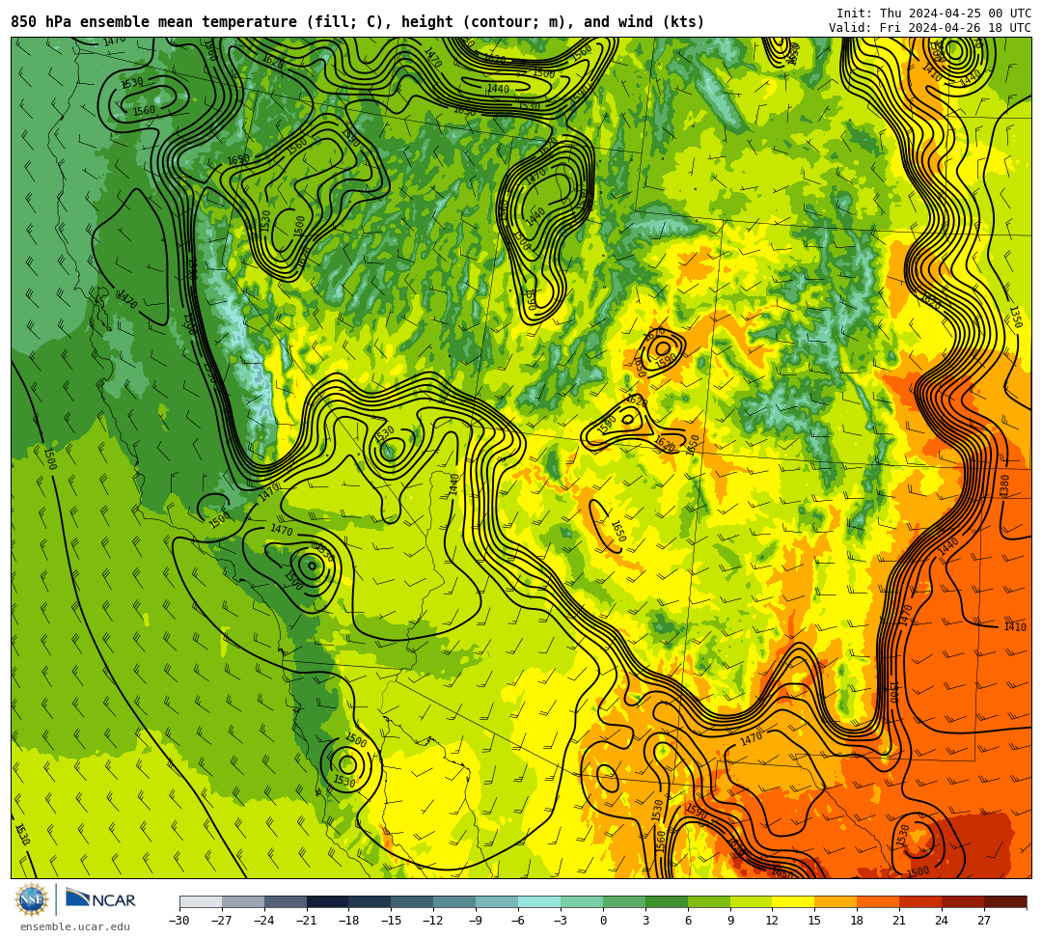The image size is (1042, 939).
Task: Click the 6 colorbar tick label
Action: coord(688,921)
